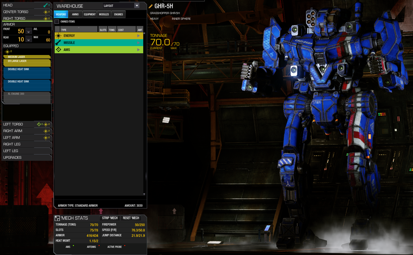Click the sort arrow on the Type column
The image size is (413, 255).
click(x=79, y=27)
